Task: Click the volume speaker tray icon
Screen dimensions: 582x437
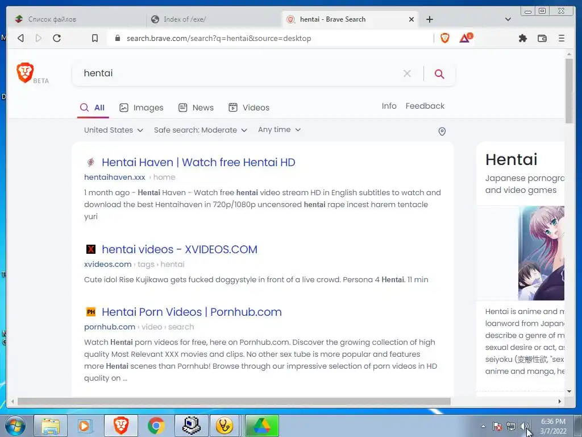Action: click(x=524, y=426)
